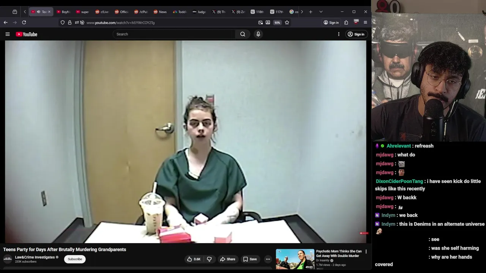Click the Dr Insanity channel name
Screen dimensions: 486x273
[x=323, y=260]
